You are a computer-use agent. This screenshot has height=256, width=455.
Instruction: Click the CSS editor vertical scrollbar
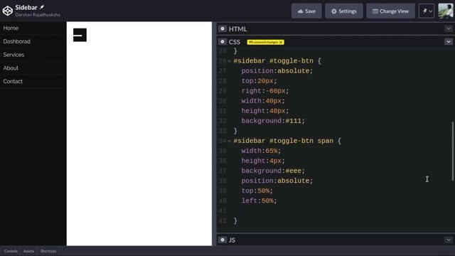coord(452,151)
